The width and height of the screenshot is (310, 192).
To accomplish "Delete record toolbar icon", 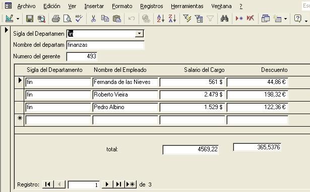I will tap(251, 19).
